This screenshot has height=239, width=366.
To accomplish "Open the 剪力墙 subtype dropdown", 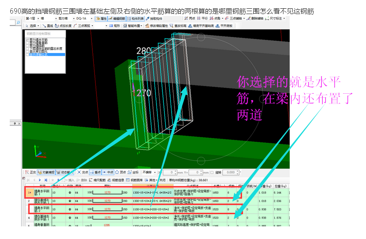I will click(74, 18).
